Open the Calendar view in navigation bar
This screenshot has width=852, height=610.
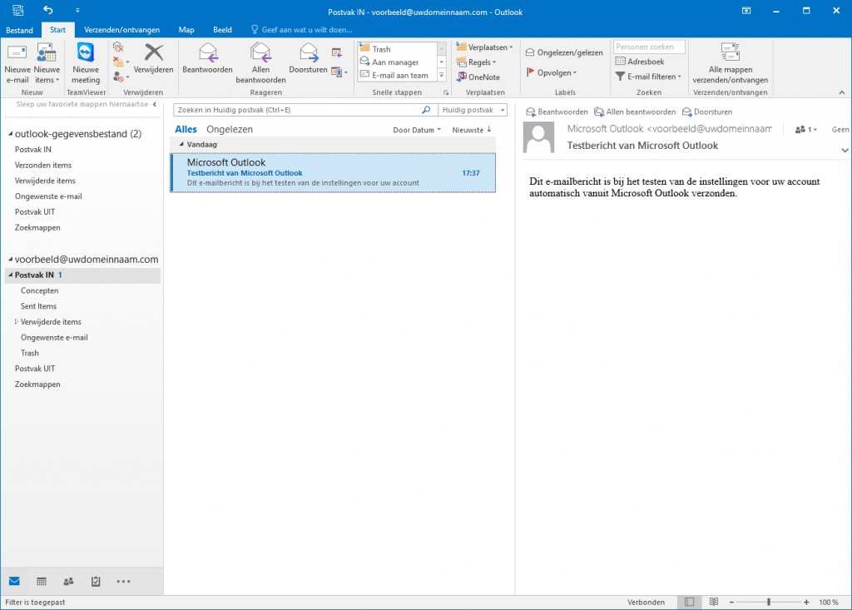(x=42, y=581)
